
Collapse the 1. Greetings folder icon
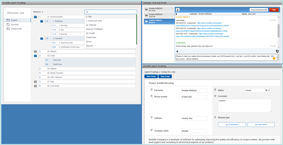(x=42, y=21)
